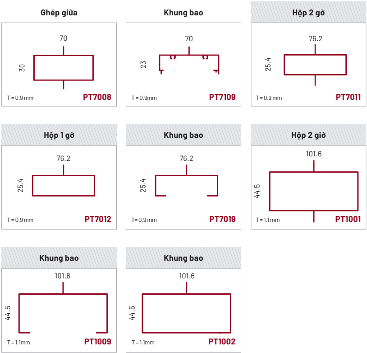Click the height dimension label 30
The image size is (367, 353).
(x=22, y=68)
